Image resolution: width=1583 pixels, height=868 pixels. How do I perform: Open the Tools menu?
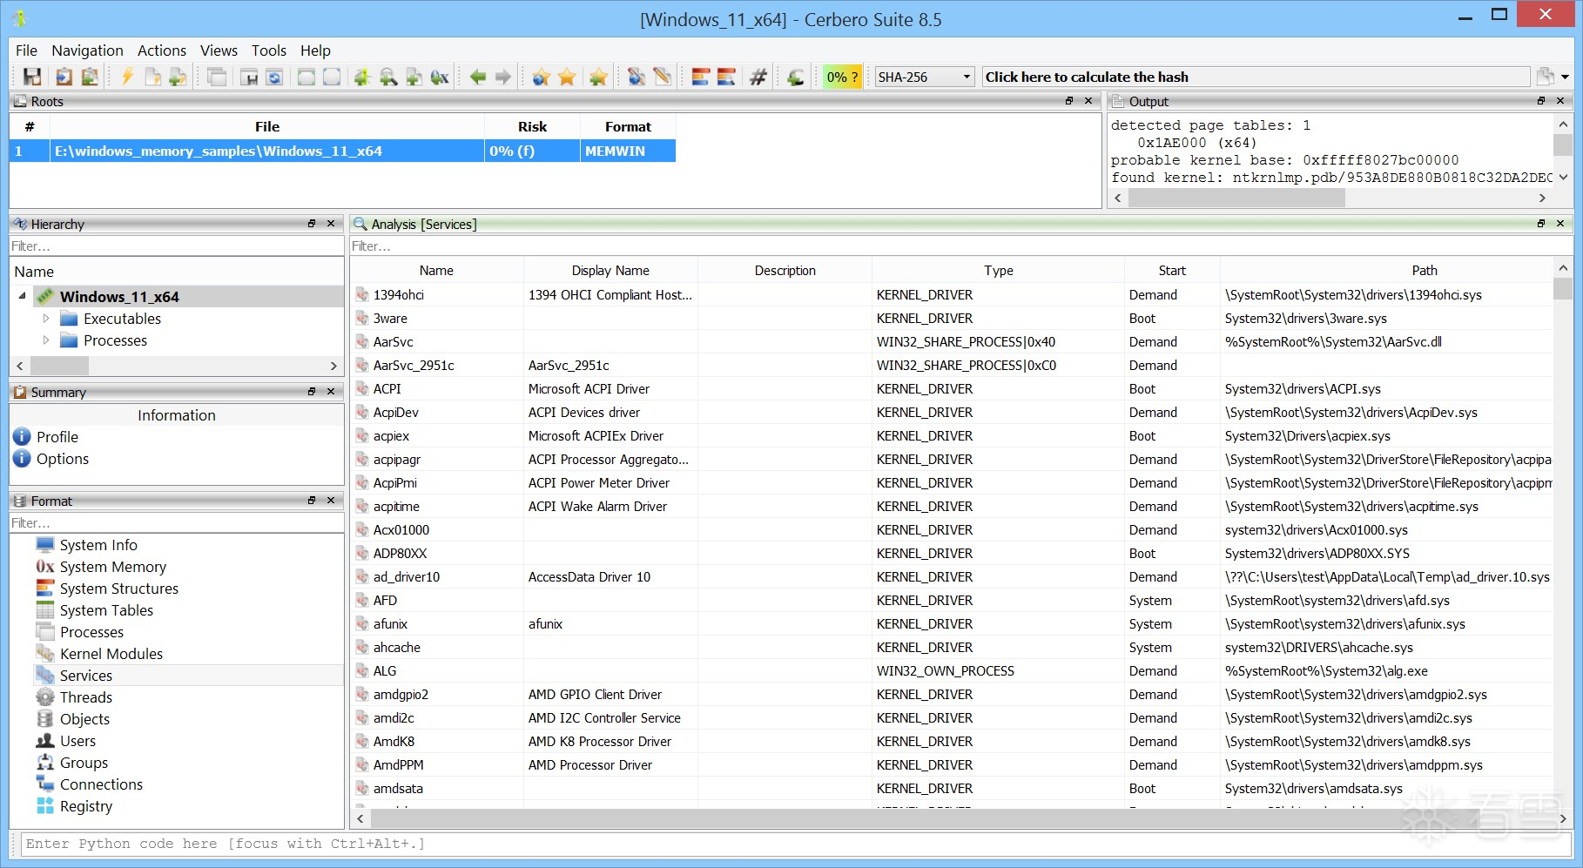[x=269, y=50]
